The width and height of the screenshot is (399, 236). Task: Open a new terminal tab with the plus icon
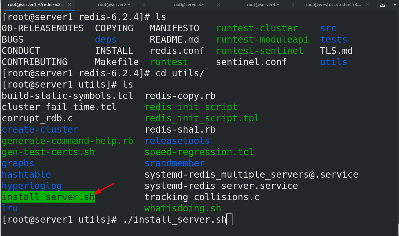(x=382, y=5)
